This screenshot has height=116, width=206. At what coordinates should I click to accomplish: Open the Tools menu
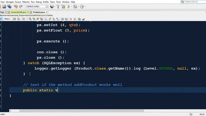[x=59, y=2]
